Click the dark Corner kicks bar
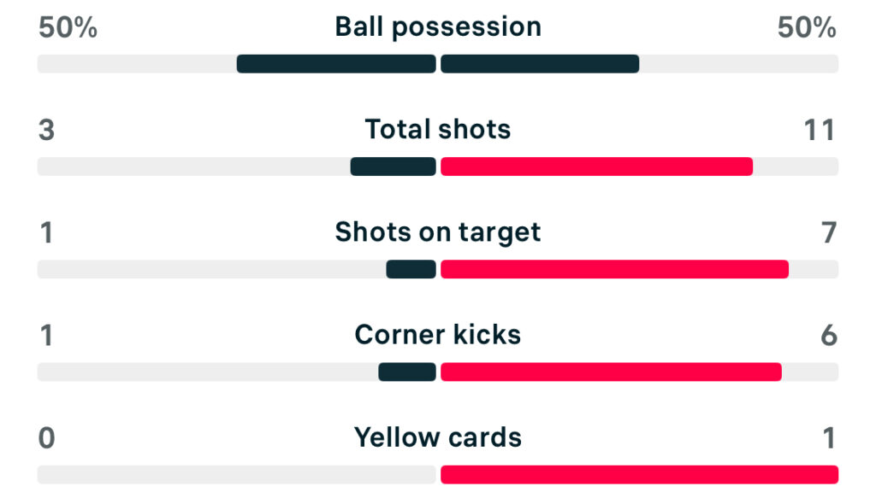Image resolution: width=876 pixels, height=498 pixels. [407, 372]
